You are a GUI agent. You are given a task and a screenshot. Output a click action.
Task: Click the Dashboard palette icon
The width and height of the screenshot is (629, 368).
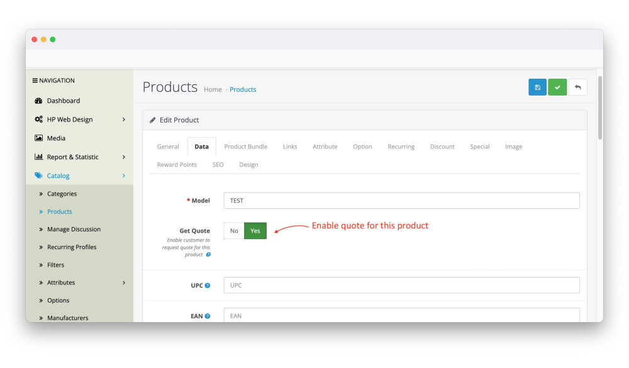coord(38,101)
